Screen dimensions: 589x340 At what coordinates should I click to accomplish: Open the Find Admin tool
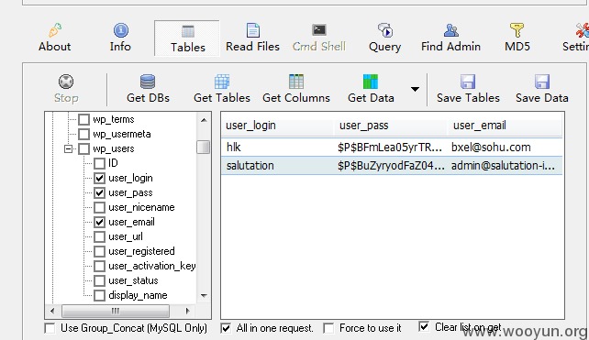[450, 38]
